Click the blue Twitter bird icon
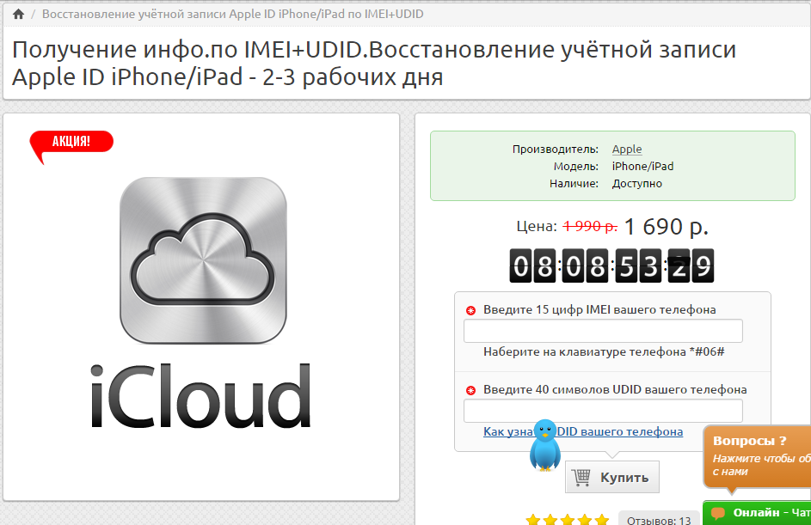 (544, 445)
